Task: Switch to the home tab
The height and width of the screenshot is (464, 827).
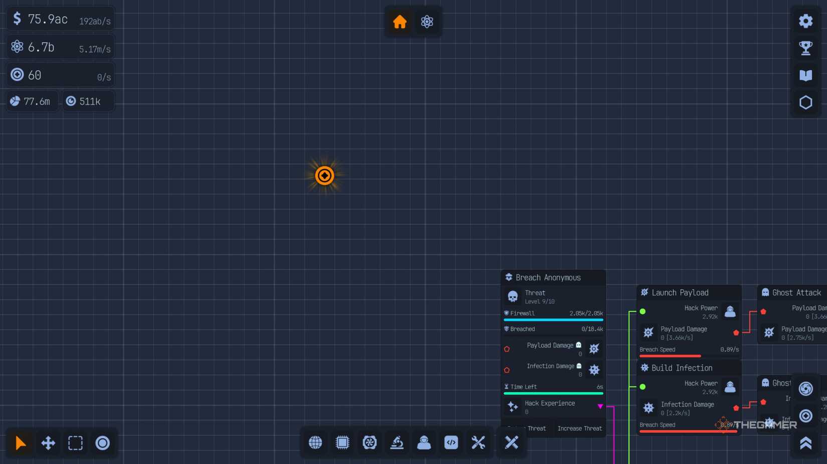Action: [400, 22]
